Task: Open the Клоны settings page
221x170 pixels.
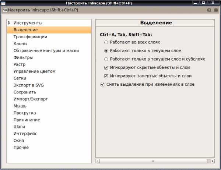Action: click(x=20, y=44)
